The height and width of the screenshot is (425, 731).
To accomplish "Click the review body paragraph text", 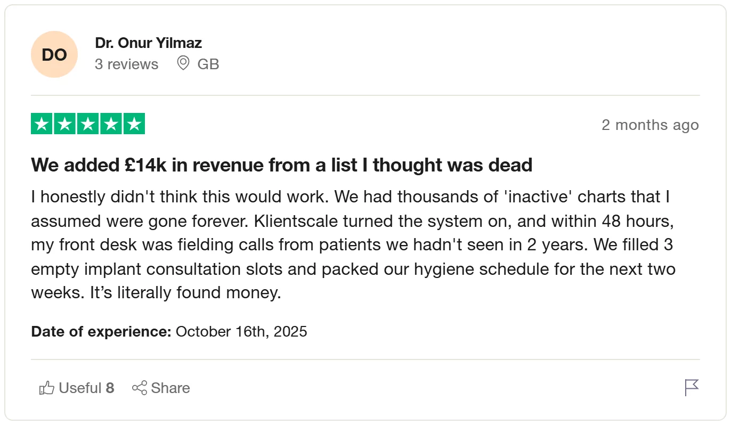I will [352, 245].
